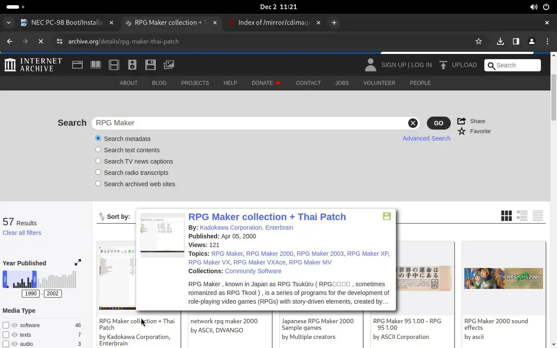This screenshot has height=348, width=557.
Task: Switch to Index of /mirror/cdimage tab
Action: coord(274,23)
